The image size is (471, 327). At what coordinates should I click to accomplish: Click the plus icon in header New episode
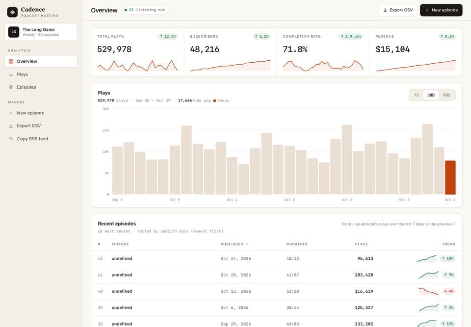click(427, 10)
